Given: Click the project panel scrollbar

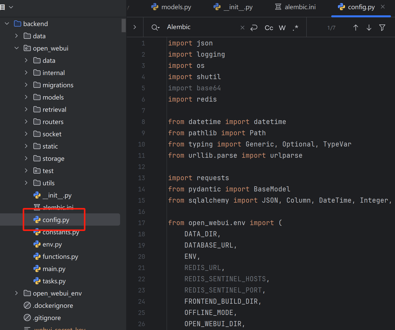Looking at the screenshot, I should 123,26.
